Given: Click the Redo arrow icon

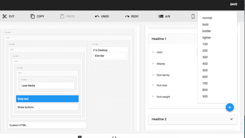Looking at the screenshot, I should [x=127, y=16].
